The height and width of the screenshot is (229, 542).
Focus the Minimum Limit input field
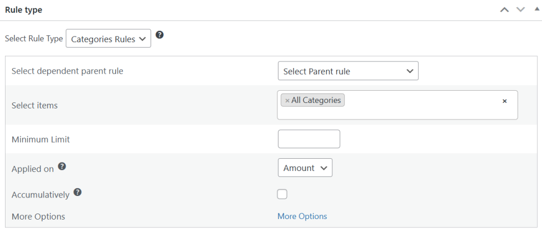point(309,139)
